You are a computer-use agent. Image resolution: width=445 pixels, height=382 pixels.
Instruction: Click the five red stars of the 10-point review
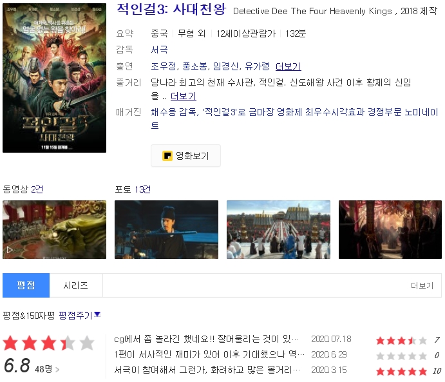pos(401,371)
